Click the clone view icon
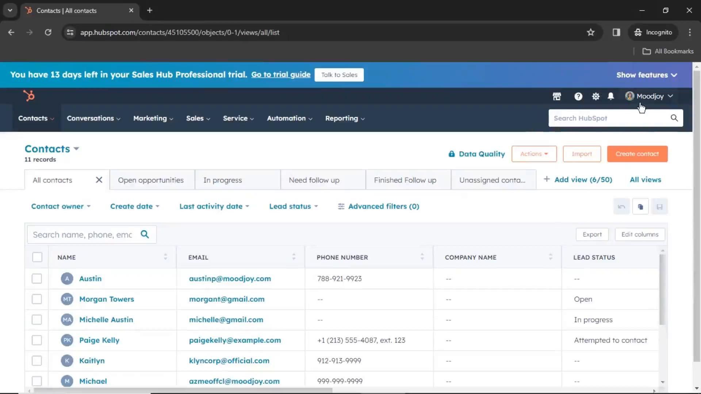This screenshot has height=394, width=701. (640, 207)
